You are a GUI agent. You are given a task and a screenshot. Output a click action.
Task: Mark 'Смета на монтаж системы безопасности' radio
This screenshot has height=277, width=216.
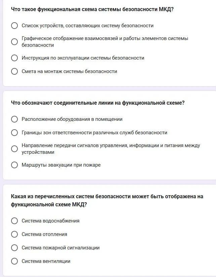coord(14,71)
